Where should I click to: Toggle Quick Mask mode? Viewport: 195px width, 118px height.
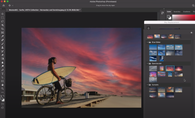[2, 104]
